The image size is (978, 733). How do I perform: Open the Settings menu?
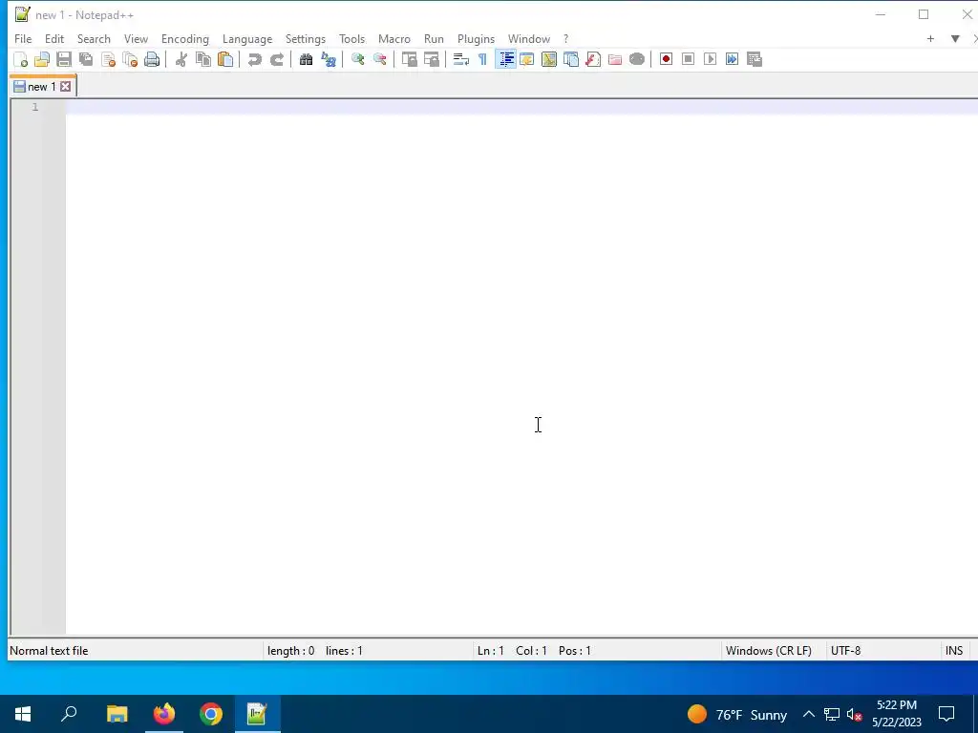click(306, 38)
